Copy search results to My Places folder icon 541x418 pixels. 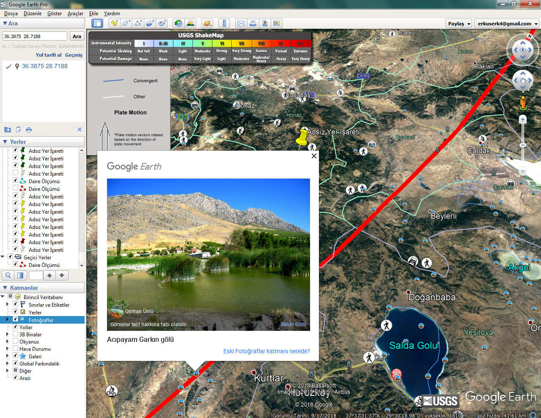tap(8, 129)
